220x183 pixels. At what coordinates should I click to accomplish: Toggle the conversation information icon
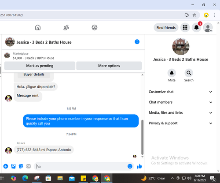[x=137, y=42]
